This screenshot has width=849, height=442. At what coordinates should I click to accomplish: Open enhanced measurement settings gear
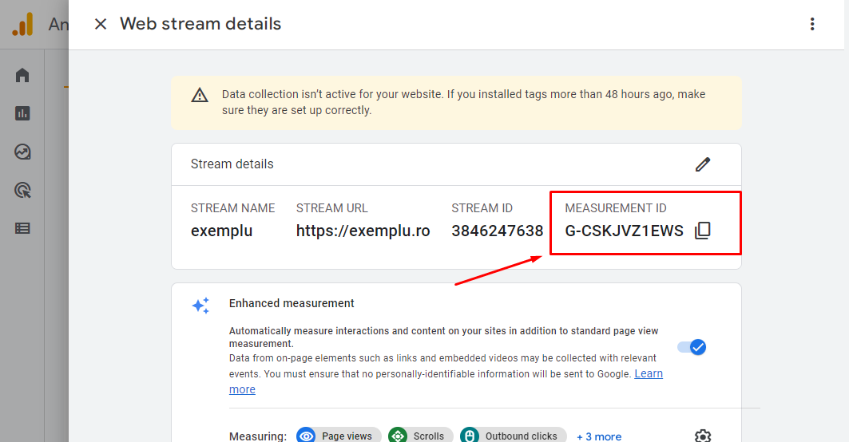click(703, 436)
